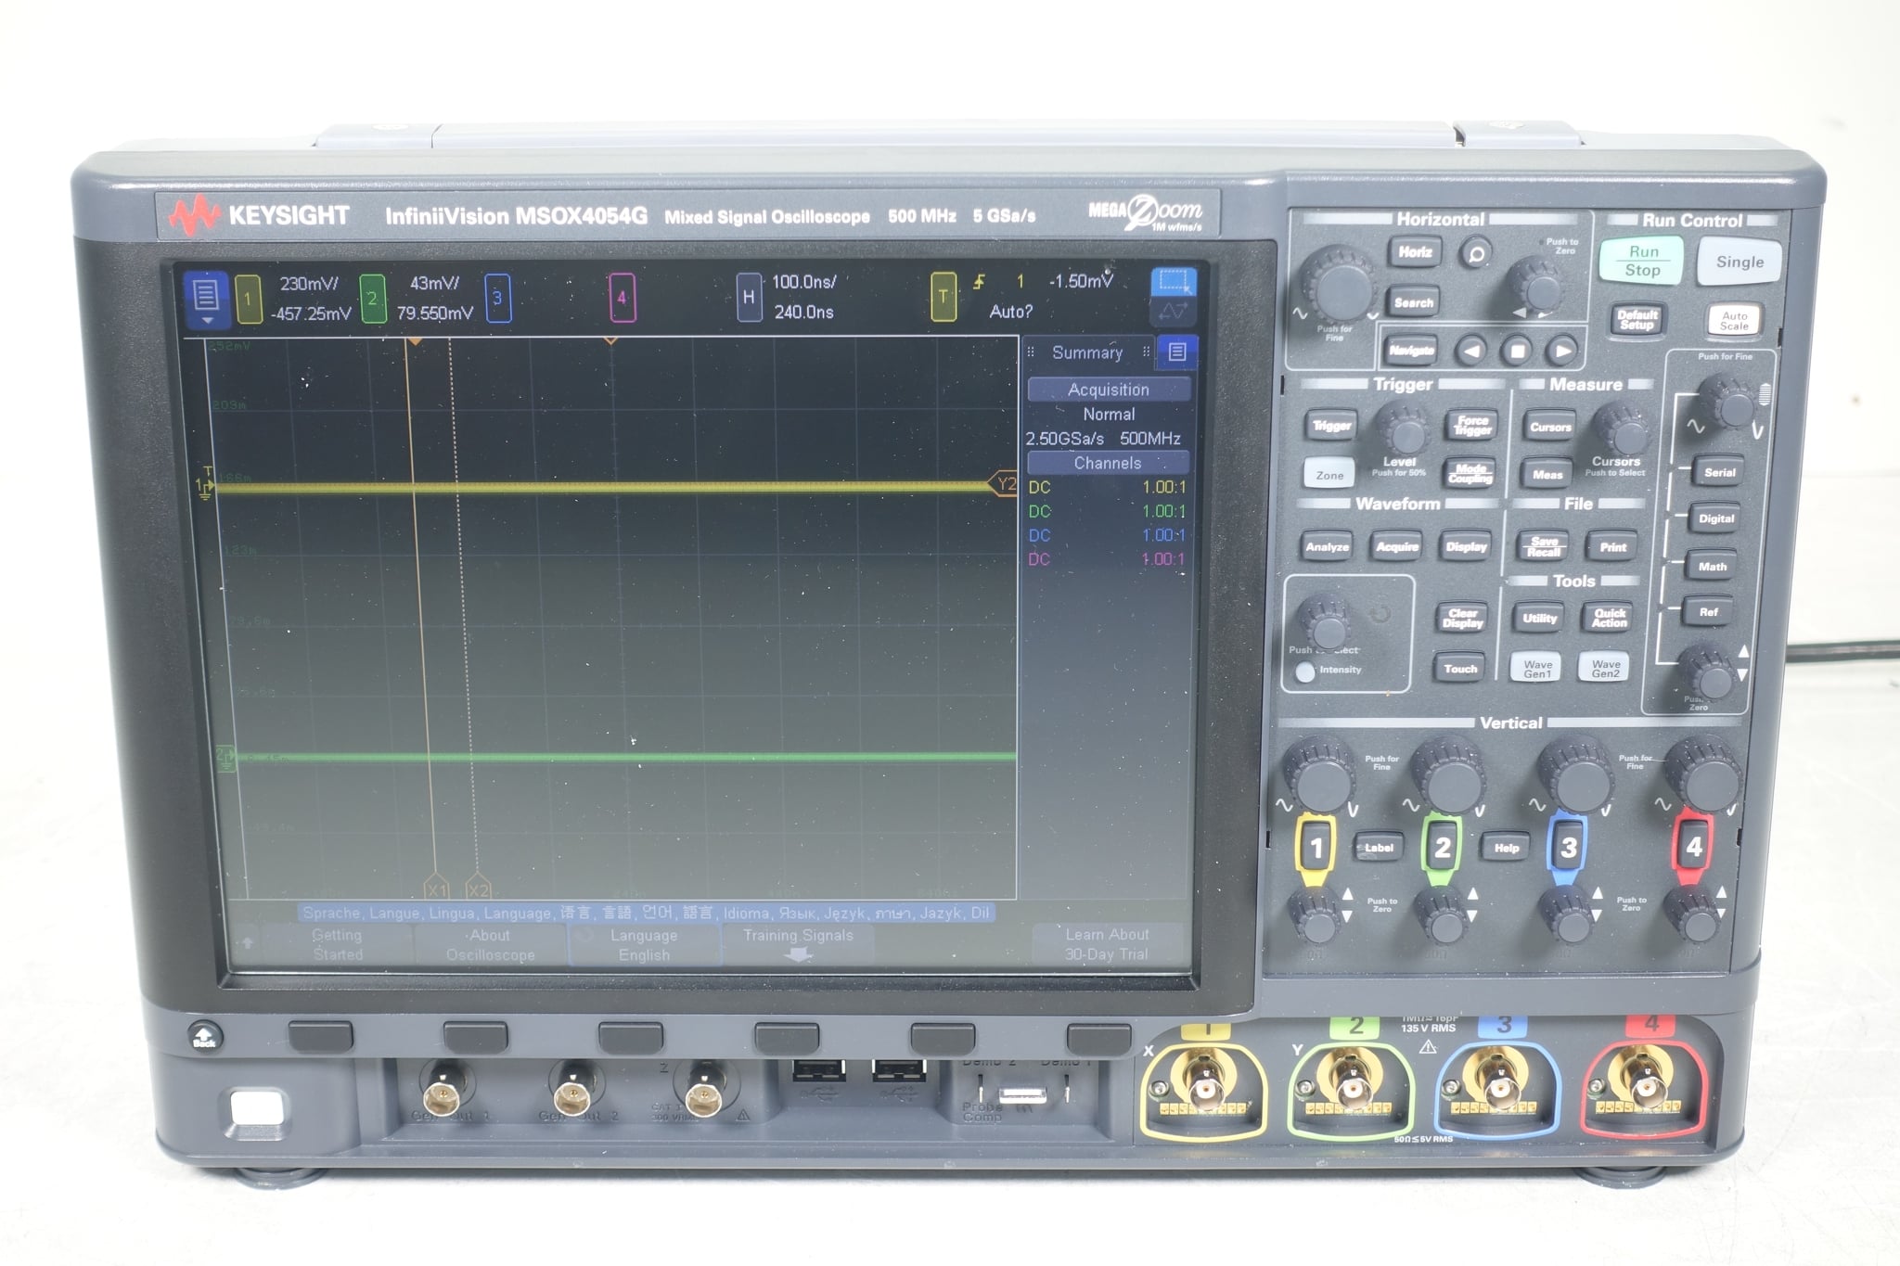1900x1266 pixels.
Task: Click the navigate left arrow key
Action: (1471, 351)
